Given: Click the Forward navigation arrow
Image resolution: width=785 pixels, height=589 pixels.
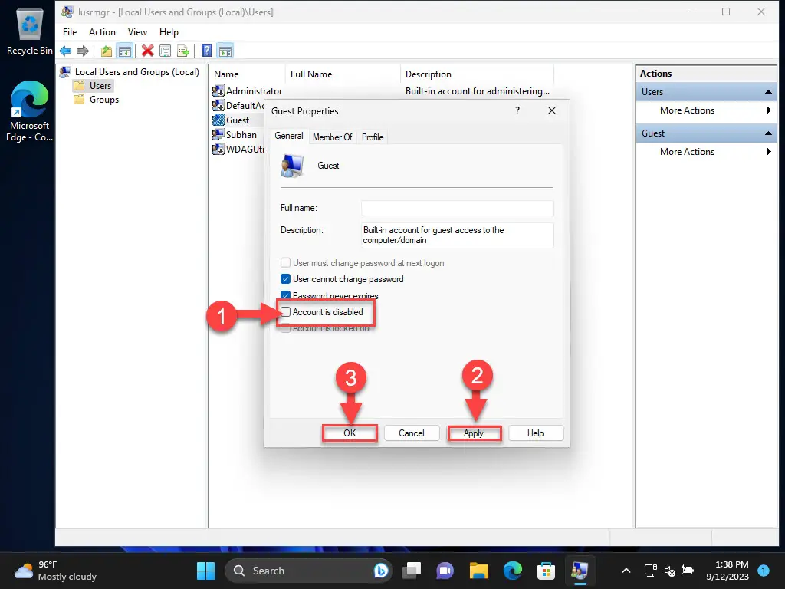Looking at the screenshot, I should point(82,51).
